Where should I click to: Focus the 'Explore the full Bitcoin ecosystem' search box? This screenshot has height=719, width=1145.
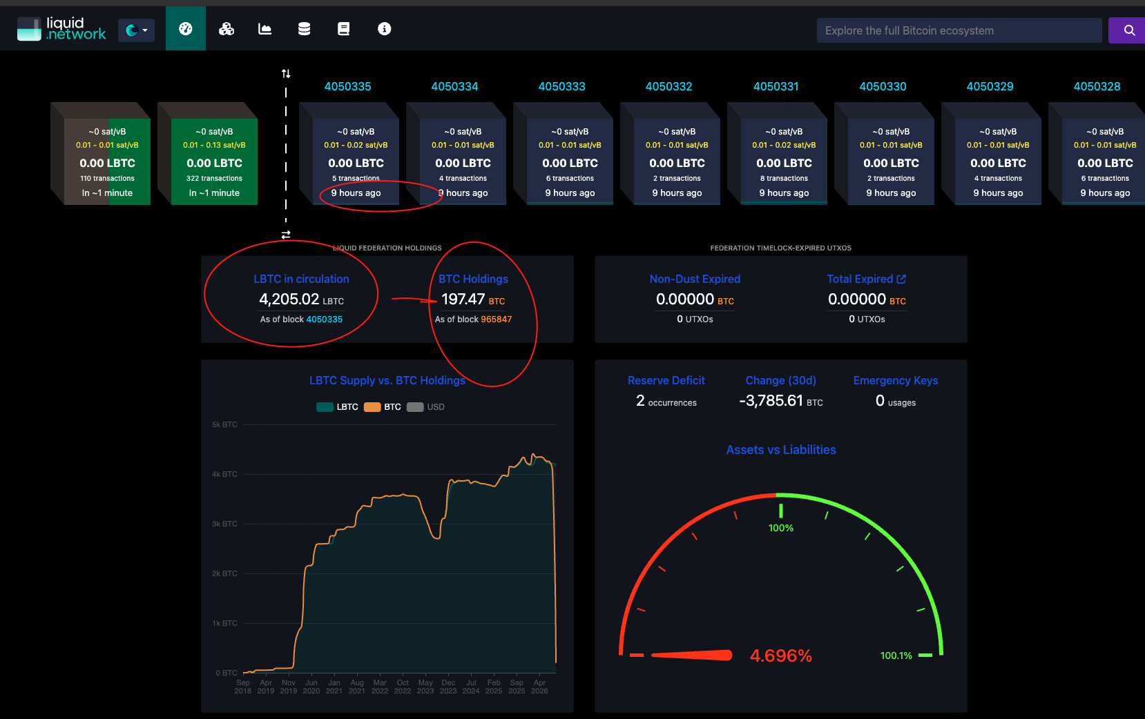959,30
